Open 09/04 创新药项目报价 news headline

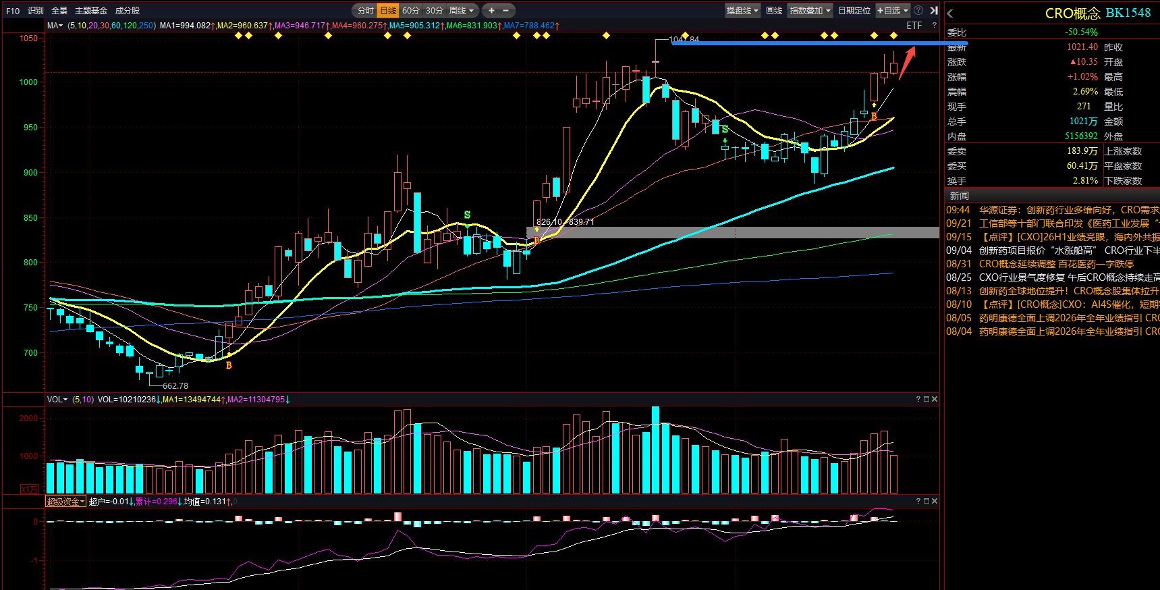pos(1053,250)
